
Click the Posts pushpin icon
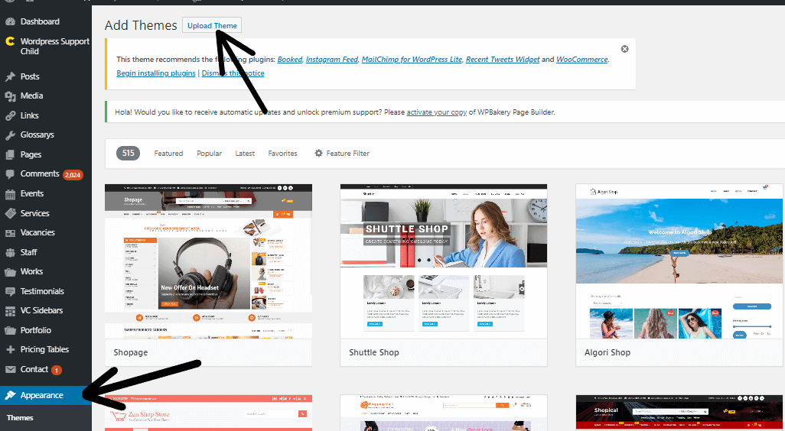pyautogui.click(x=10, y=76)
